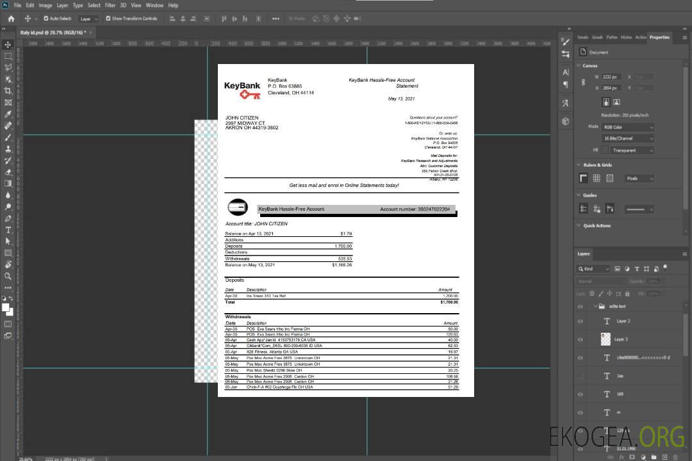Toggle rulers icon in Rulers & Grids
The width and height of the screenshot is (692, 461).
pyautogui.click(x=584, y=178)
